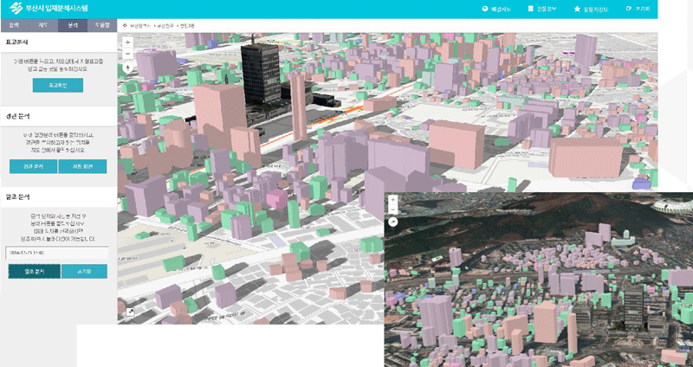Zoom out on the main 3D map
The image size is (693, 367).
tap(128, 53)
